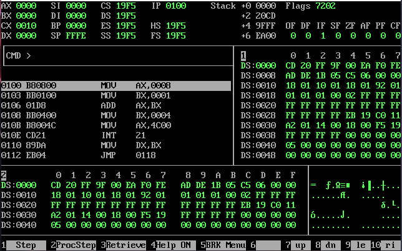The height and width of the screenshot is (251, 402).
Task: Click the 'le' function key button
Action: (361, 245)
